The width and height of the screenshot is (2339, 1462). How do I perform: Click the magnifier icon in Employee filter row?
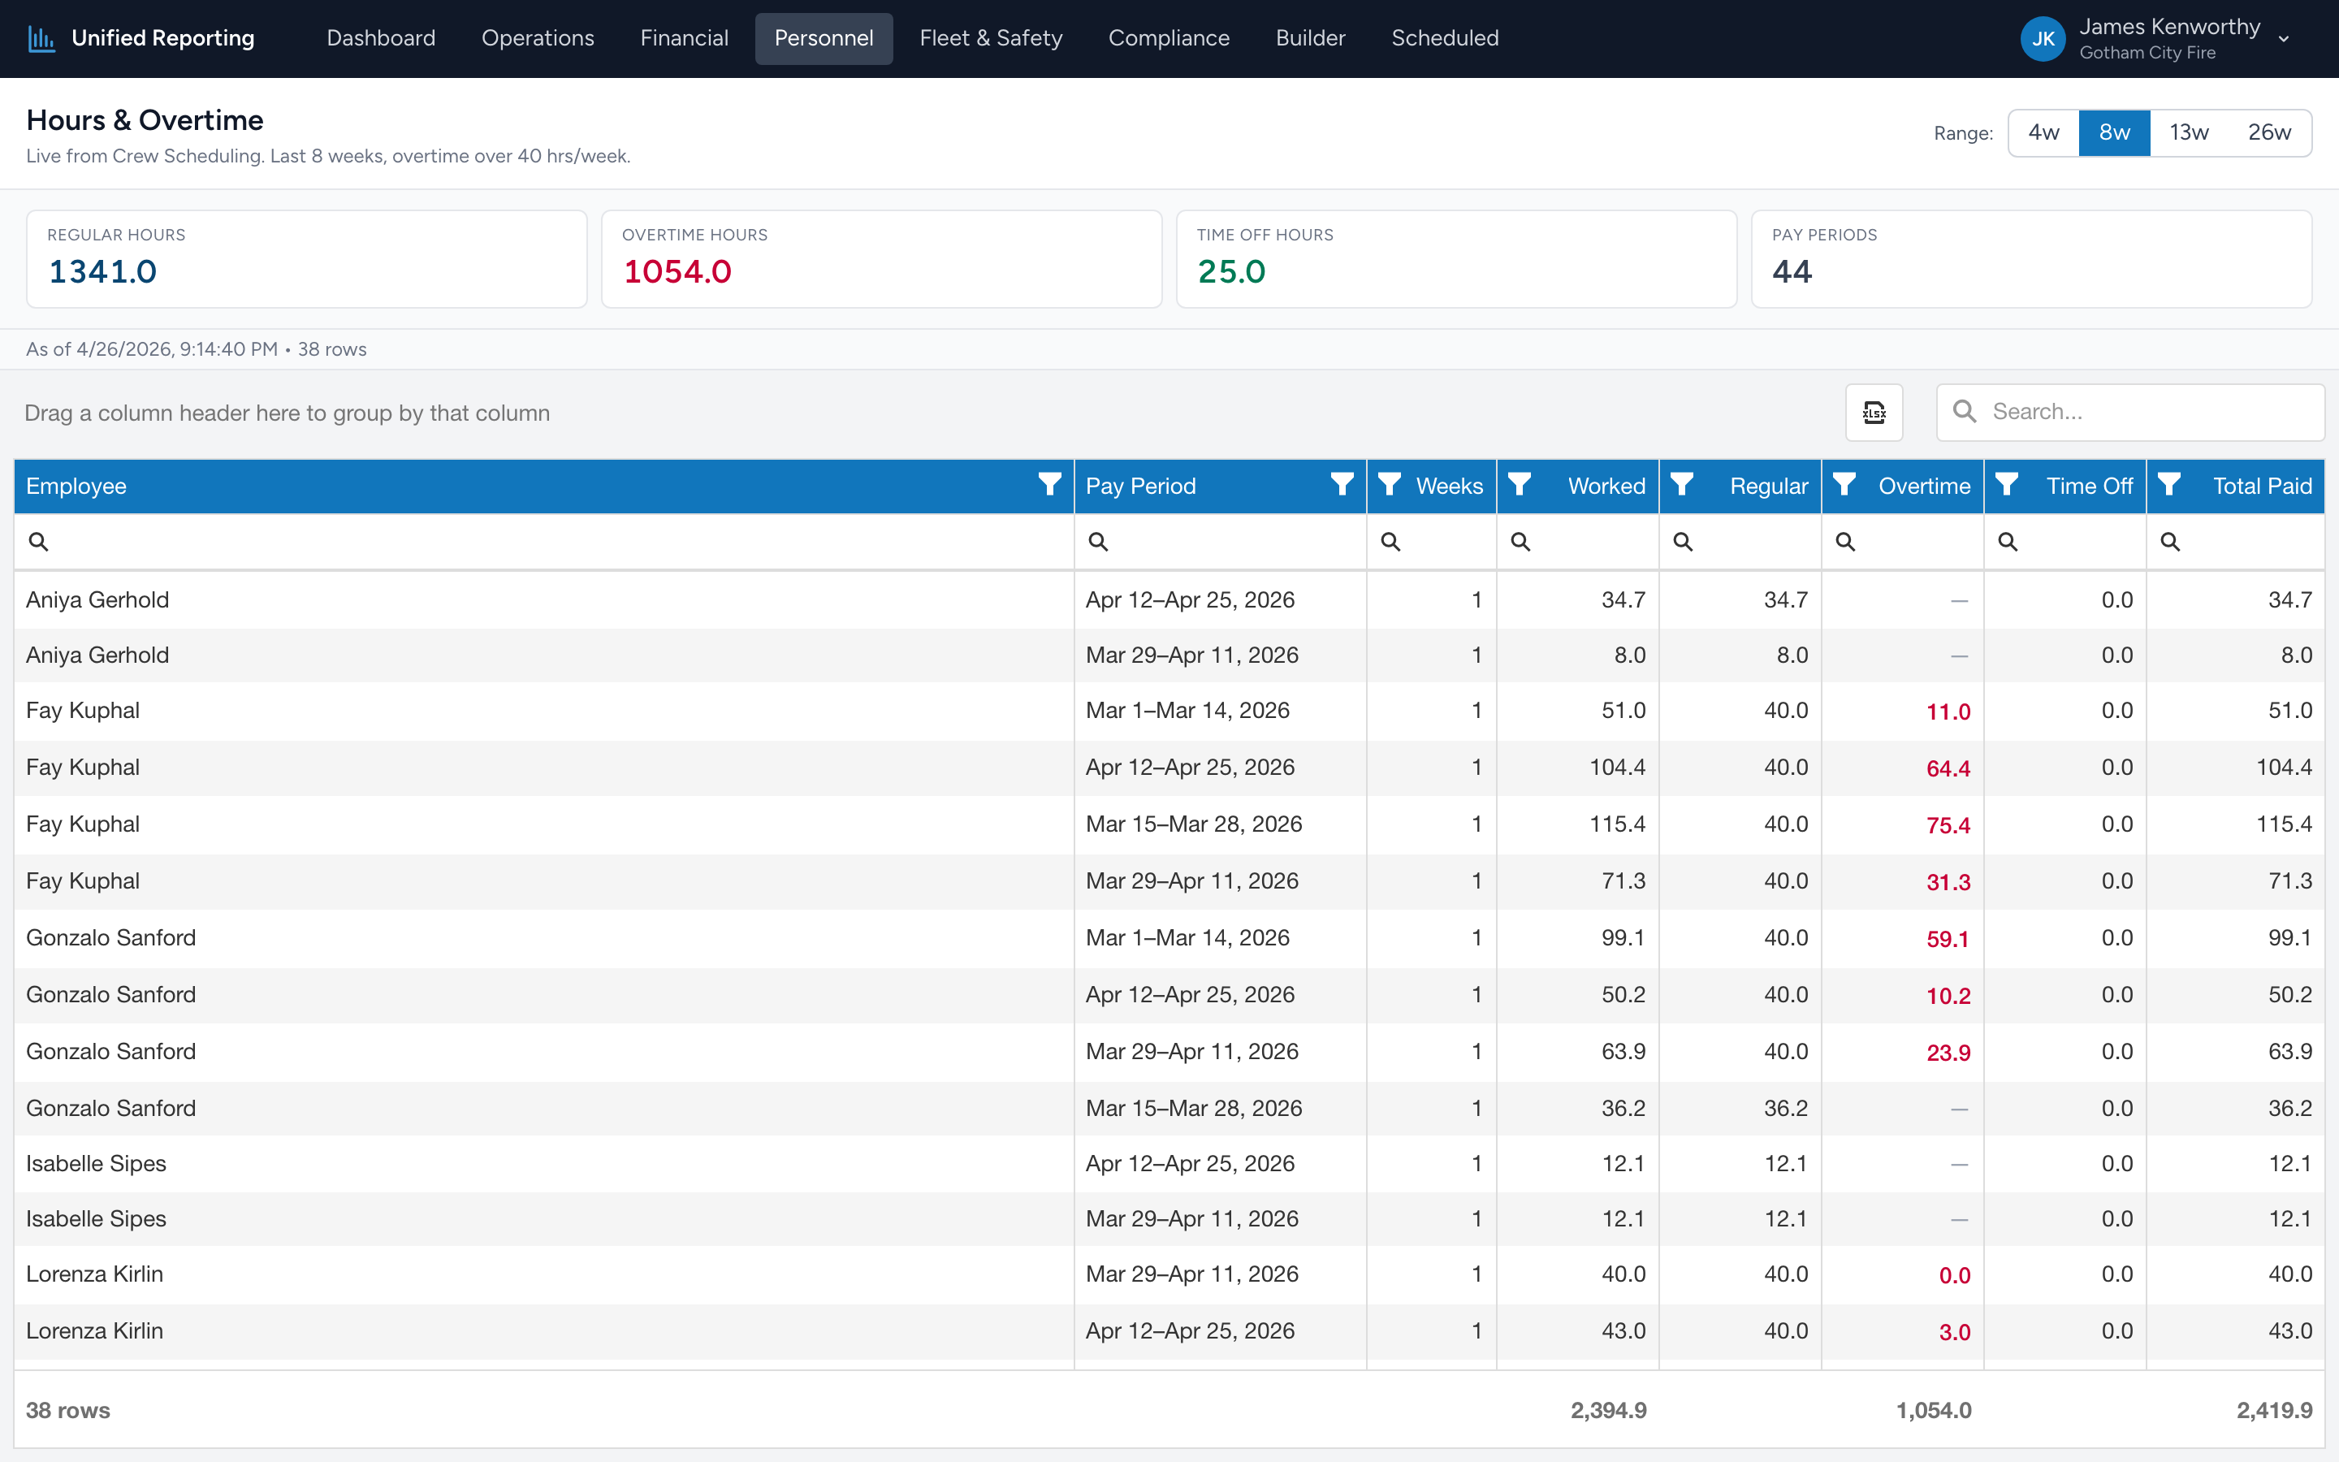click(39, 542)
